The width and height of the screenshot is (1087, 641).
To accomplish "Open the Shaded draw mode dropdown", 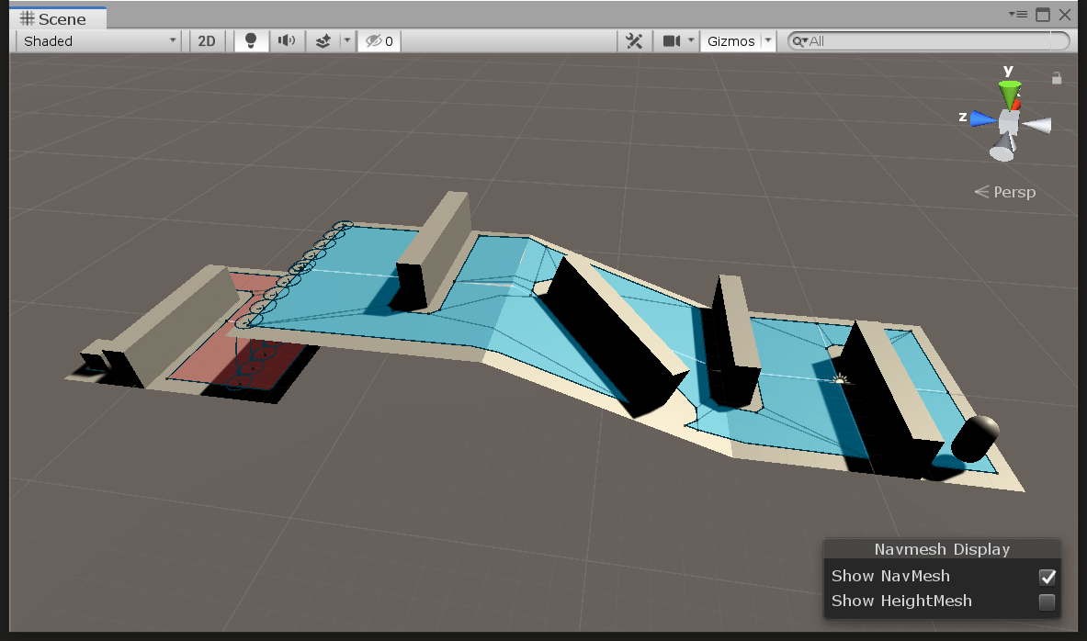I will (x=99, y=41).
